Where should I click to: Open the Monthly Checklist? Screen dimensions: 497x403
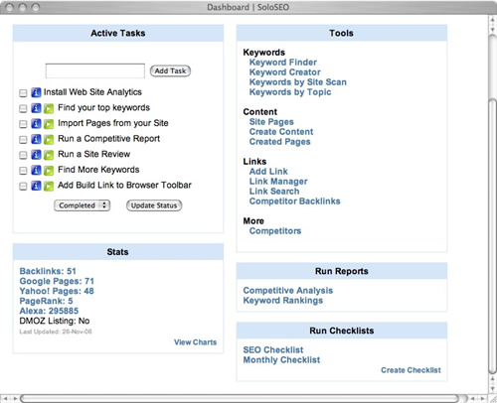tap(281, 360)
